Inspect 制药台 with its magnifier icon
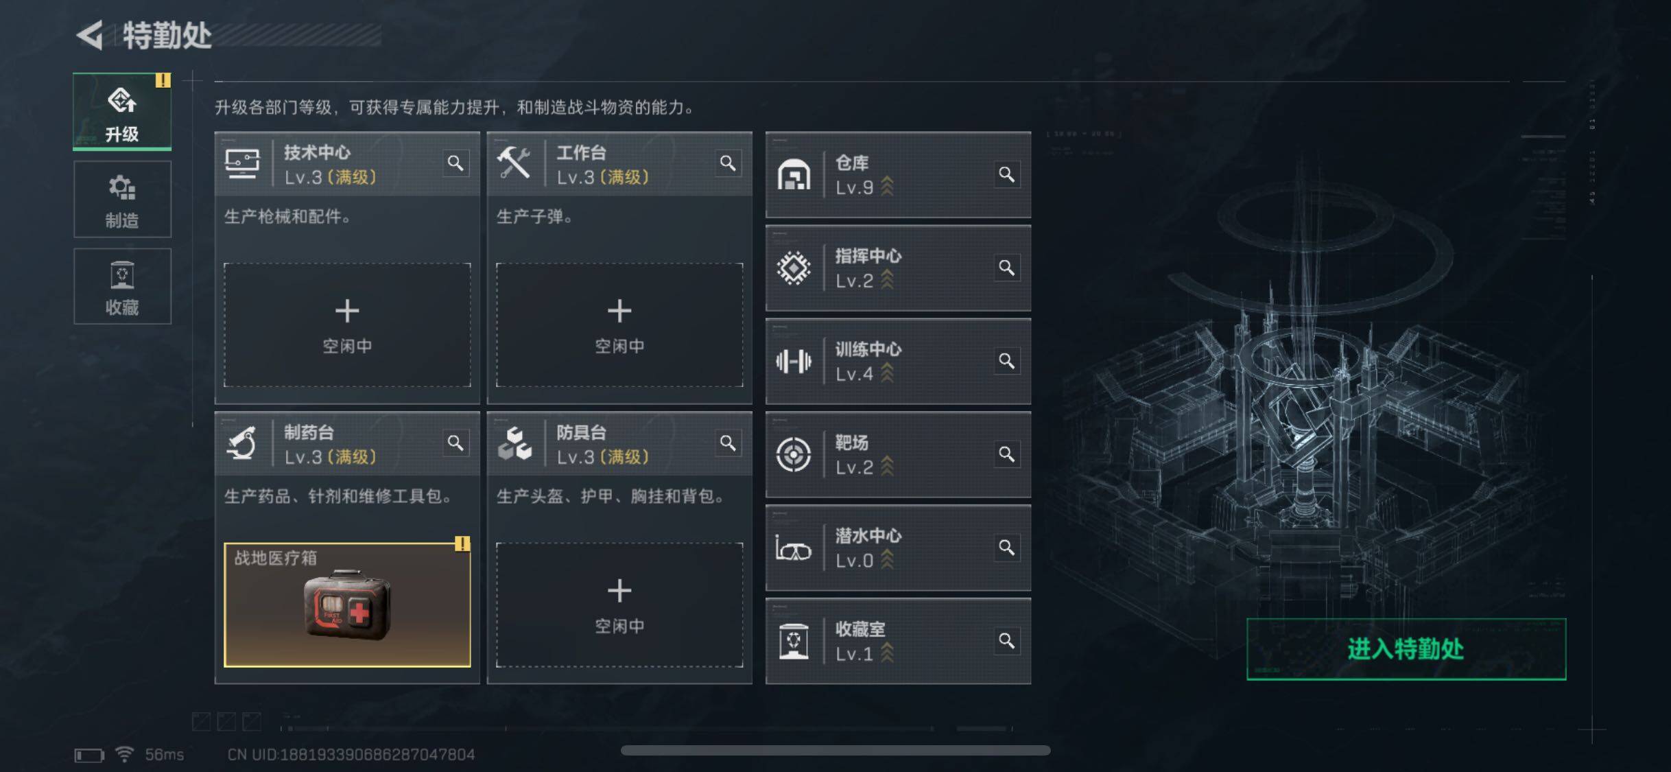Viewport: 1671px width, 772px height. point(455,443)
